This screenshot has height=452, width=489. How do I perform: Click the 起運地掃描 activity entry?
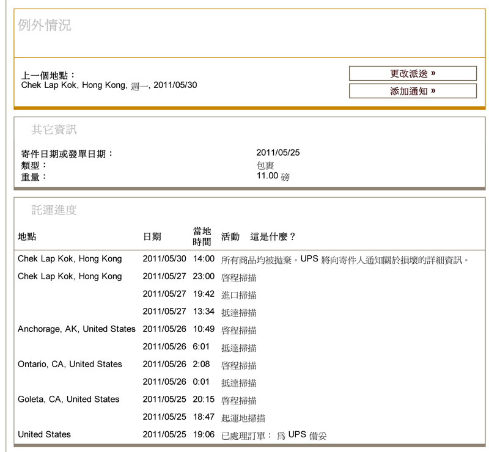[243, 418]
